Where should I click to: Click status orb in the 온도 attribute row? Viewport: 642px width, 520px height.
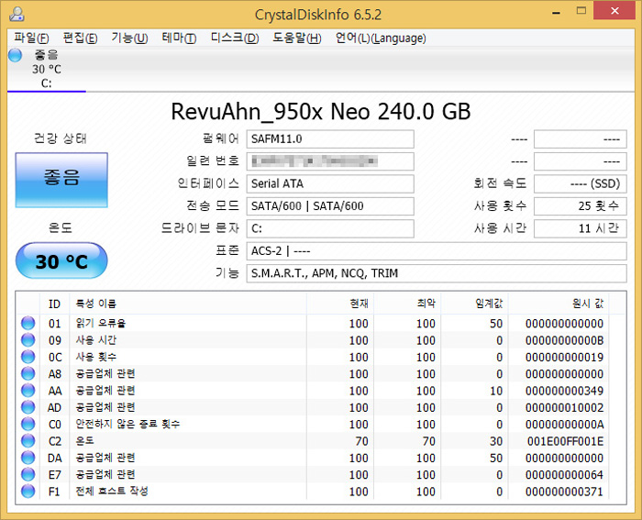28,441
